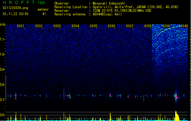The image size is (191, 121).
Task: Click the 1.1 kHz frequency axis label
Action: click(3, 39)
